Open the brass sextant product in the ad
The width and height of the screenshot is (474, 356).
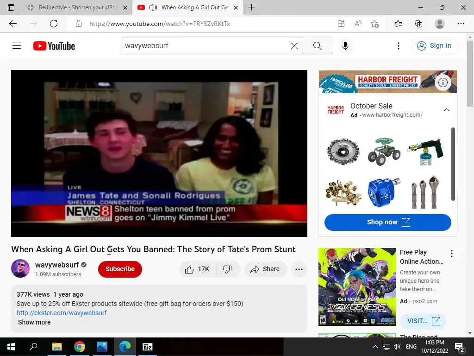coord(343,192)
